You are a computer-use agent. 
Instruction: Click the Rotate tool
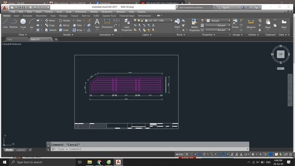click(65, 20)
